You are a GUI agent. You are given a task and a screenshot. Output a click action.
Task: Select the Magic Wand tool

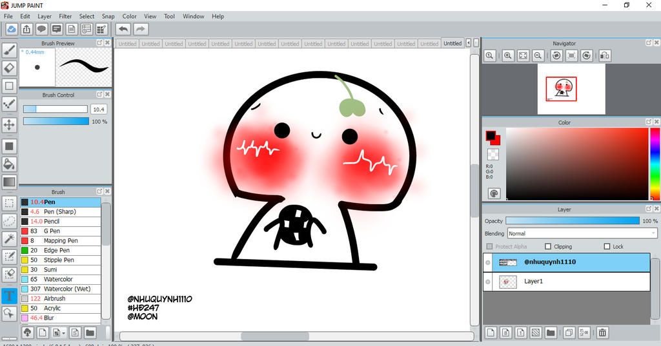9,238
